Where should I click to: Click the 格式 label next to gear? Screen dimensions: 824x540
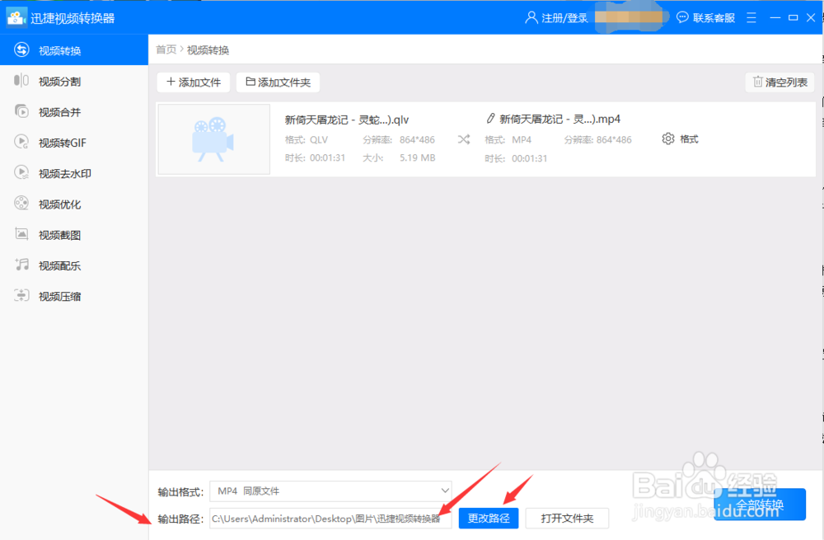[x=689, y=139]
